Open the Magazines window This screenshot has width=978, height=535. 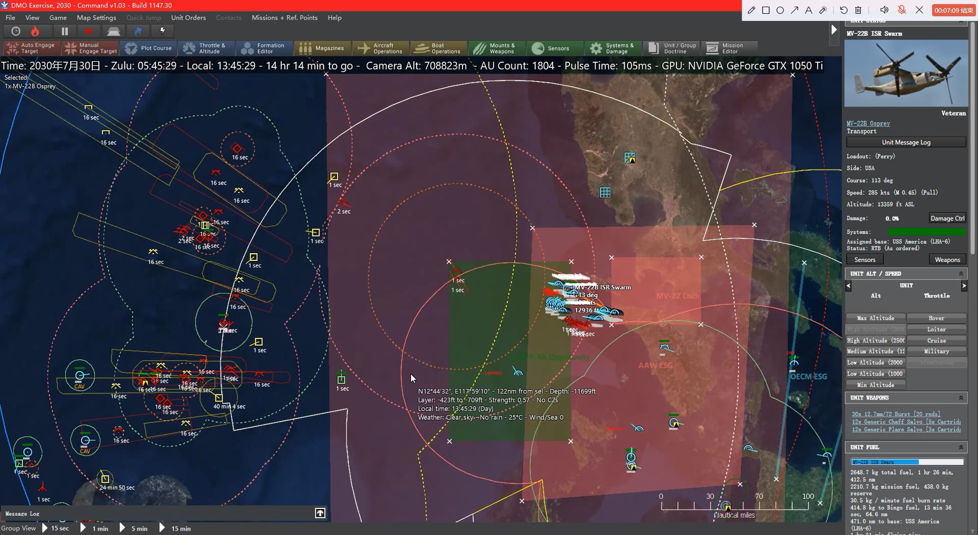(323, 48)
